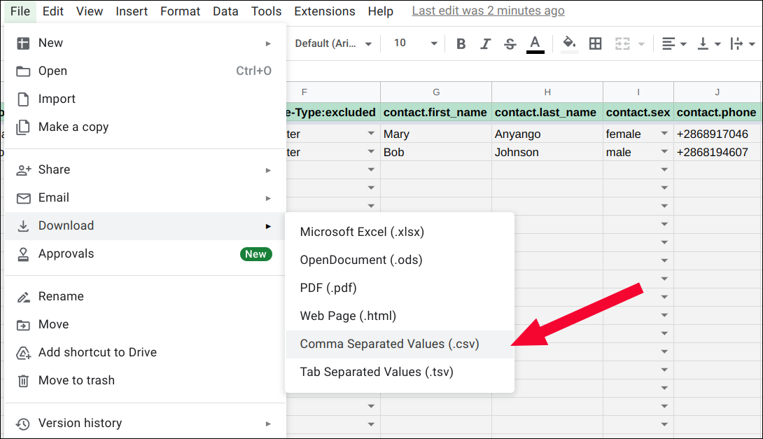Click the Add shortcut to Drive icon

click(23, 353)
